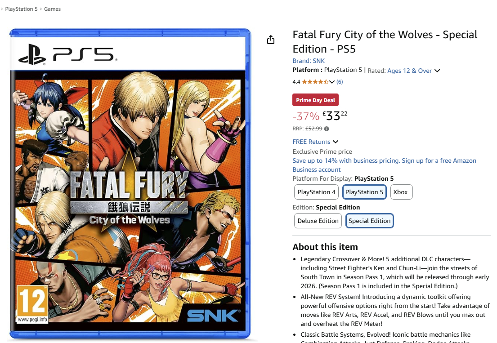Go to PlayStation 5 breadcrumb category
This screenshot has height=343, width=497.
point(21,9)
